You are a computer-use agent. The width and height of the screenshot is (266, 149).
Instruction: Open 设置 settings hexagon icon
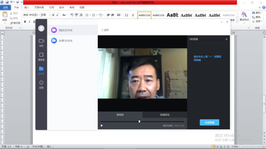pos(41,83)
